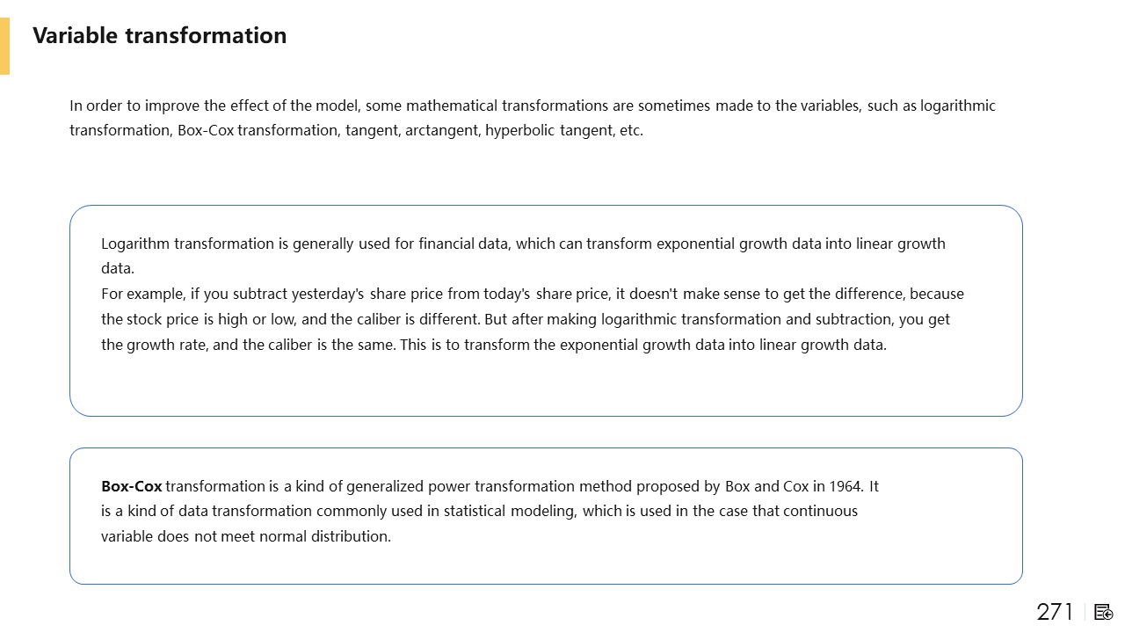Click the slide number 271

coord(1055,612)
